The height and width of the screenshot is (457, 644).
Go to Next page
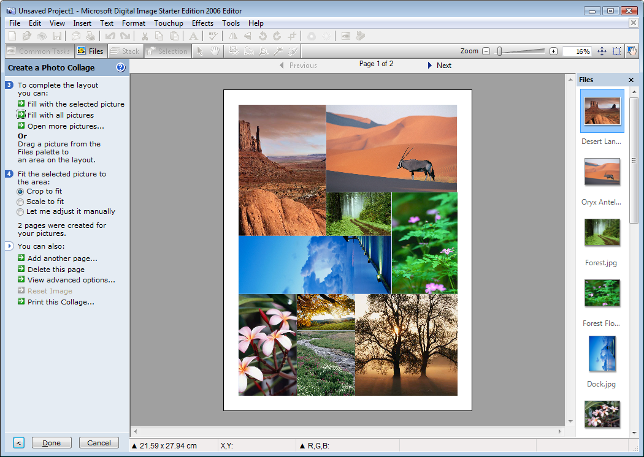pos(440,65)
